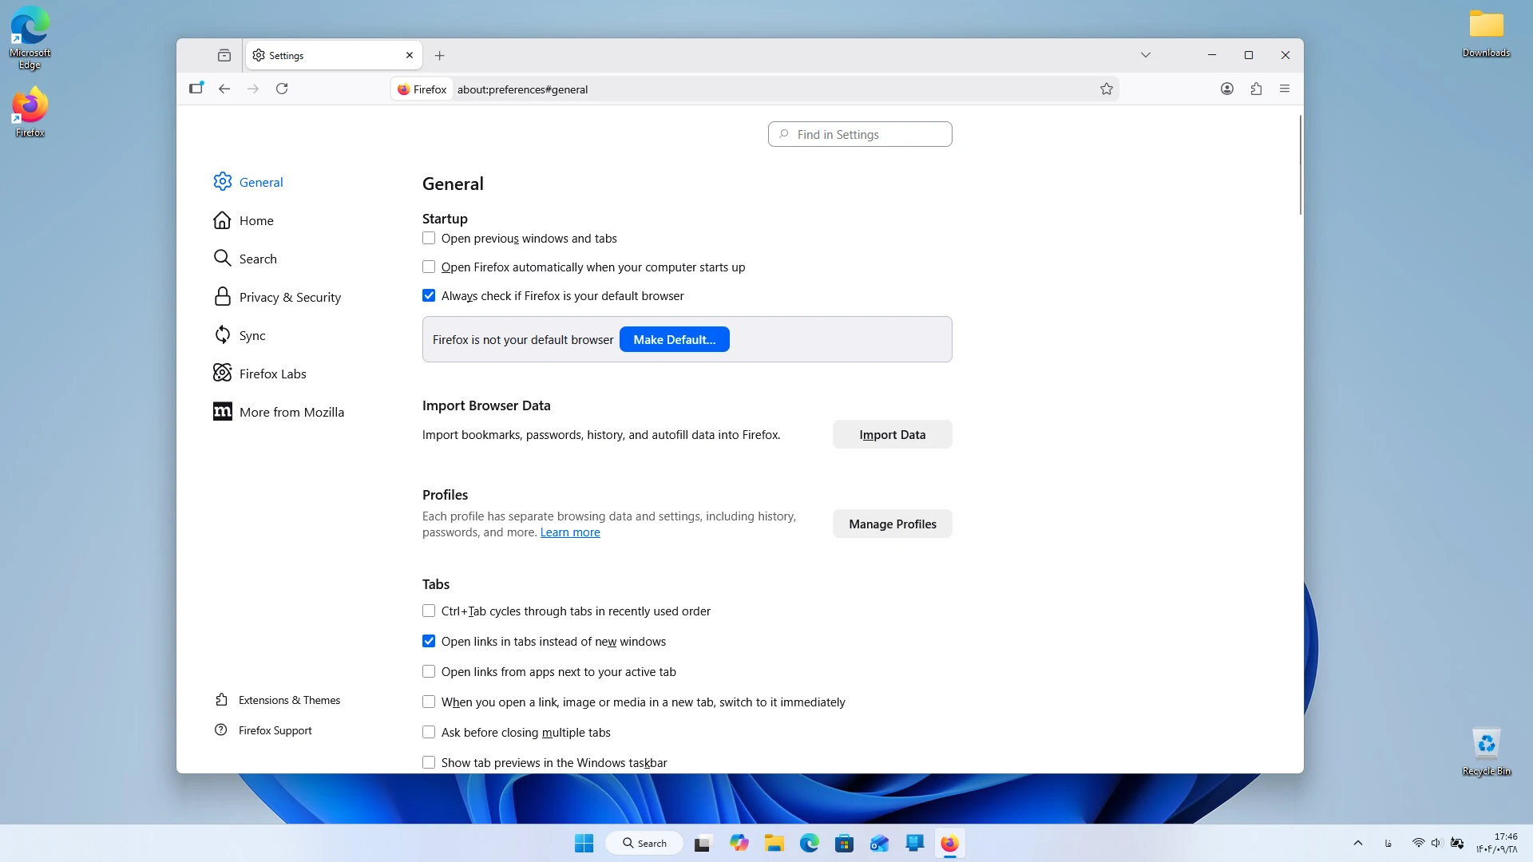Open the Firefox account icon

click(x=1227, y=89)
